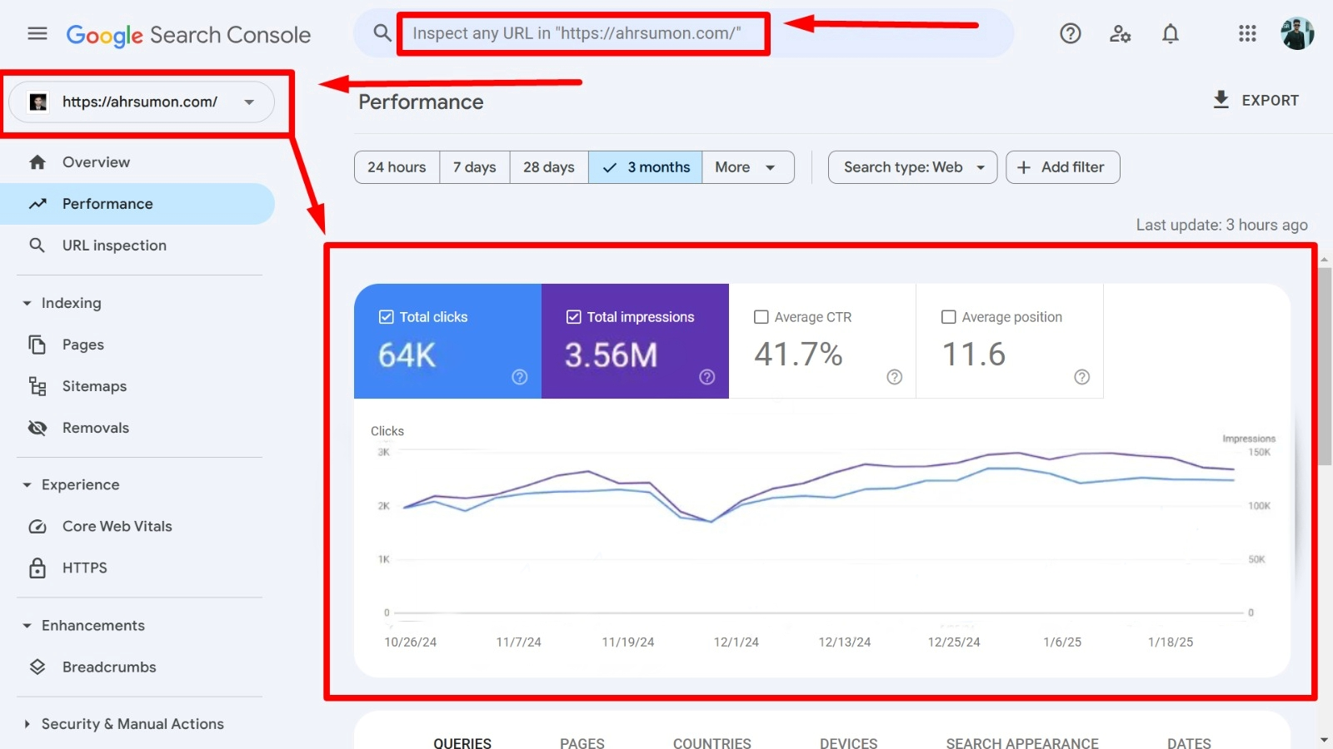Image resolution: width=1333 pixels, height=749 pixels.
Task: Switch to the Devices tab
Action: pyautogui.click(x=849, y=742)
